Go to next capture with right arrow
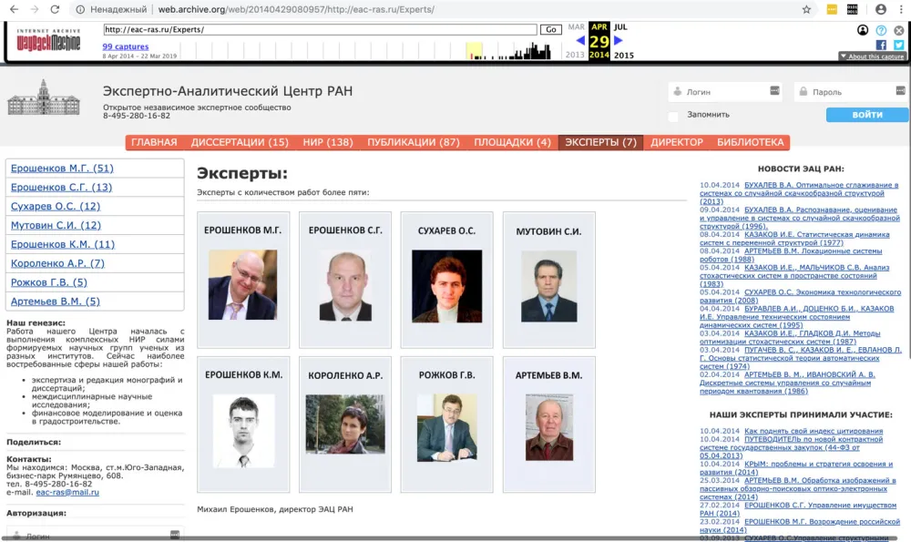 [619, 40]
